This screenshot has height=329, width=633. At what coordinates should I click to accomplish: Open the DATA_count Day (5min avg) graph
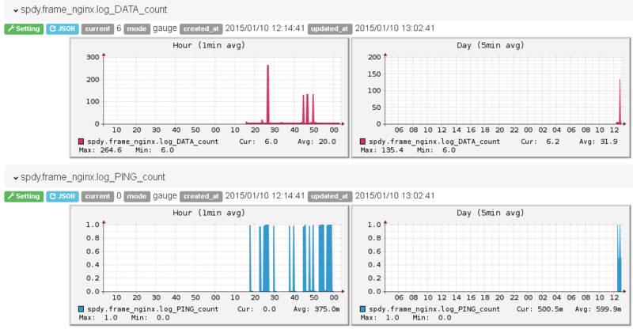click(x=491, y=98)
